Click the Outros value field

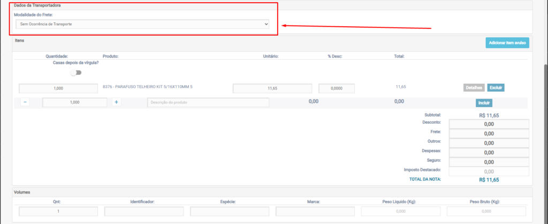point(489,143)
